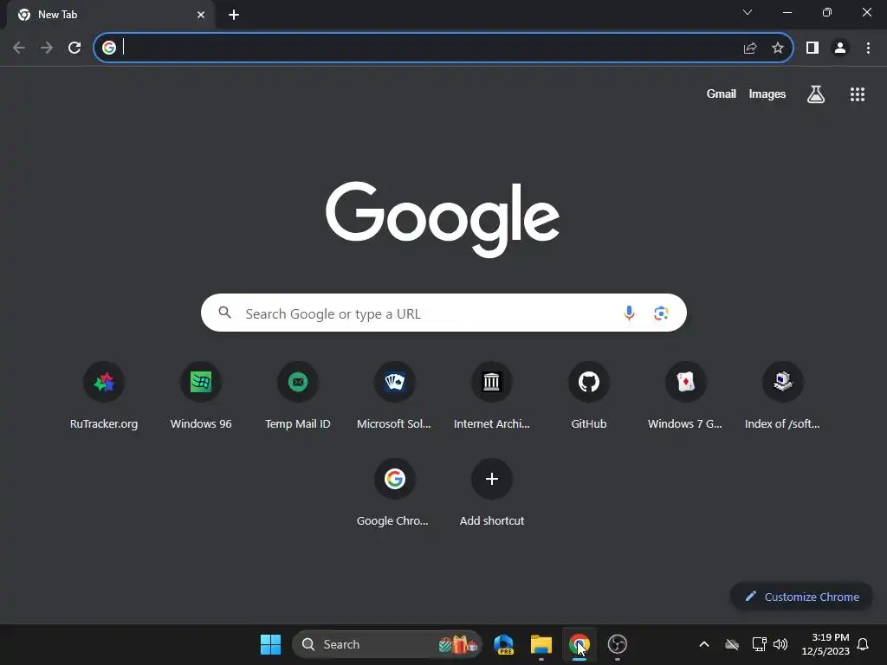Open the clock showing 3:19 PM
Screen dimensions: 887x665
pyautogui.click(x=825, y=644)
